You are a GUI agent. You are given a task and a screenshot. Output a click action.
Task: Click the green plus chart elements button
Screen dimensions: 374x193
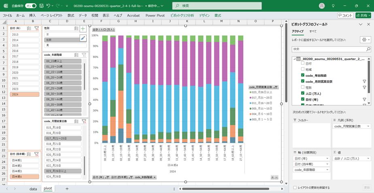(x=83, y=29)
